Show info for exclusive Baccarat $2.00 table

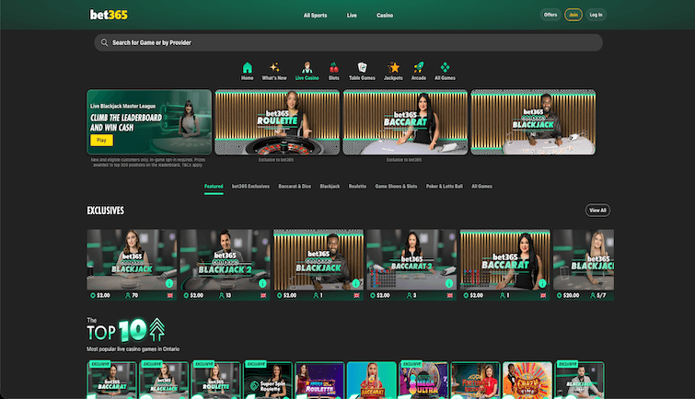pyautogui.click(x=542, y=283)
